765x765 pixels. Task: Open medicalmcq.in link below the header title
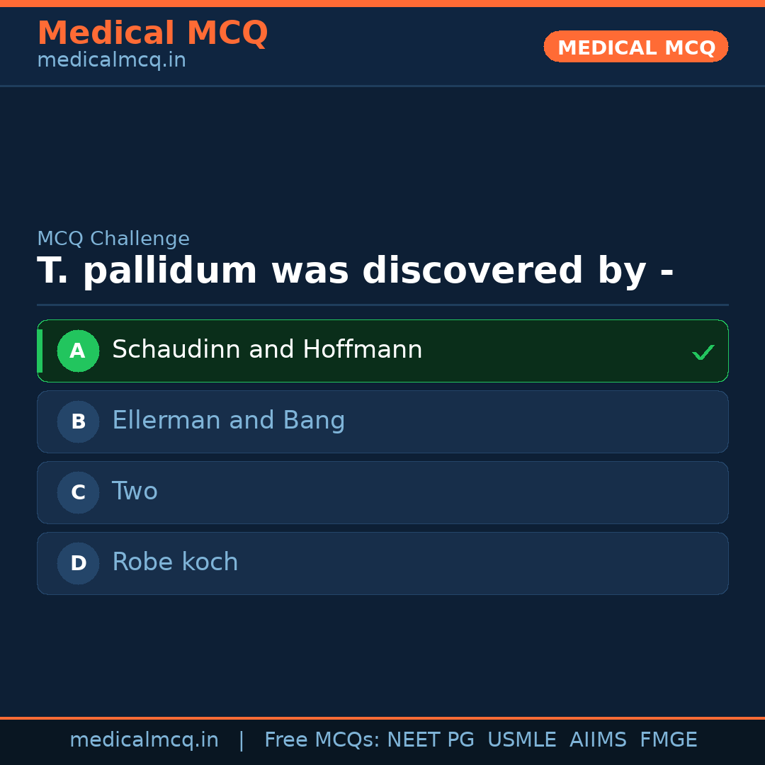pyautogui.click(x=111, y=61)
